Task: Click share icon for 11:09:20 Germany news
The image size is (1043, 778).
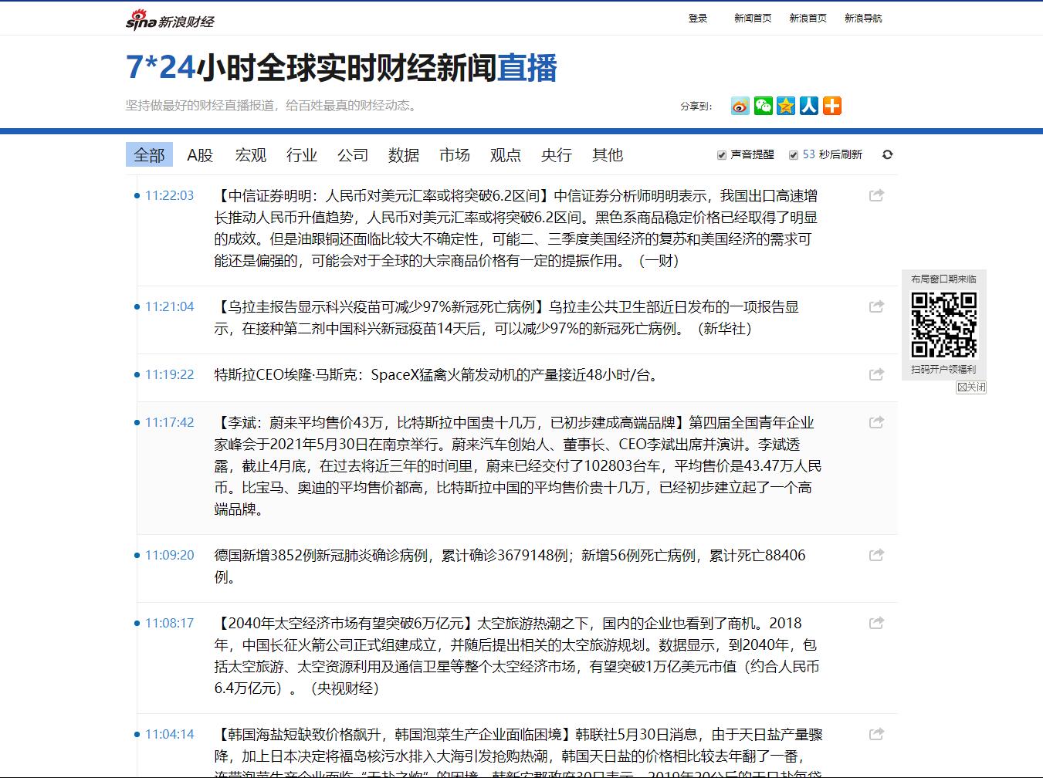Action: click(x=876, y=556)
